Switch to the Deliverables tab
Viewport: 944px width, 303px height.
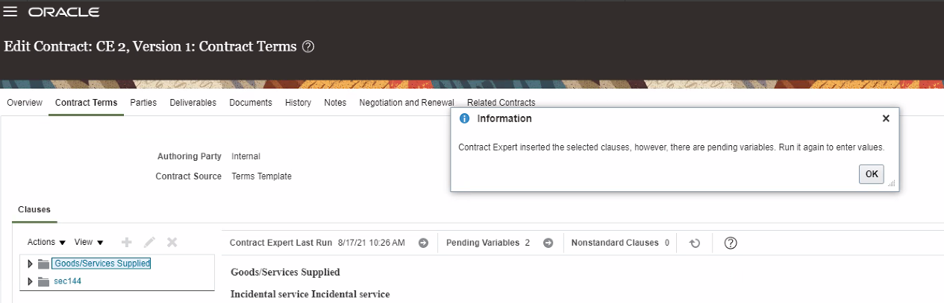tap(193, 103)
